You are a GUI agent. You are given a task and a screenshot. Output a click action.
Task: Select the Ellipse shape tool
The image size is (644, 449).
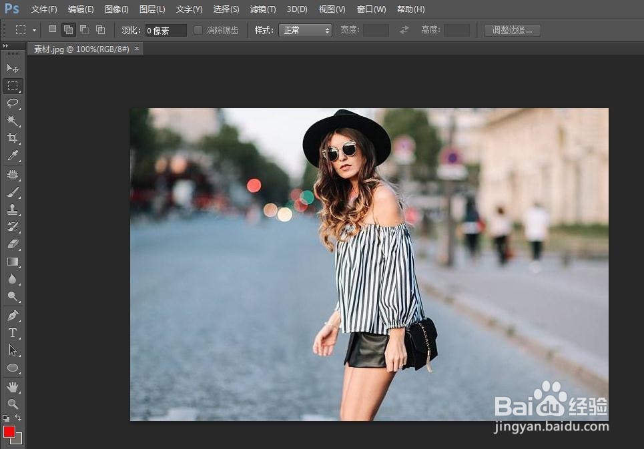tap(13, 368)
